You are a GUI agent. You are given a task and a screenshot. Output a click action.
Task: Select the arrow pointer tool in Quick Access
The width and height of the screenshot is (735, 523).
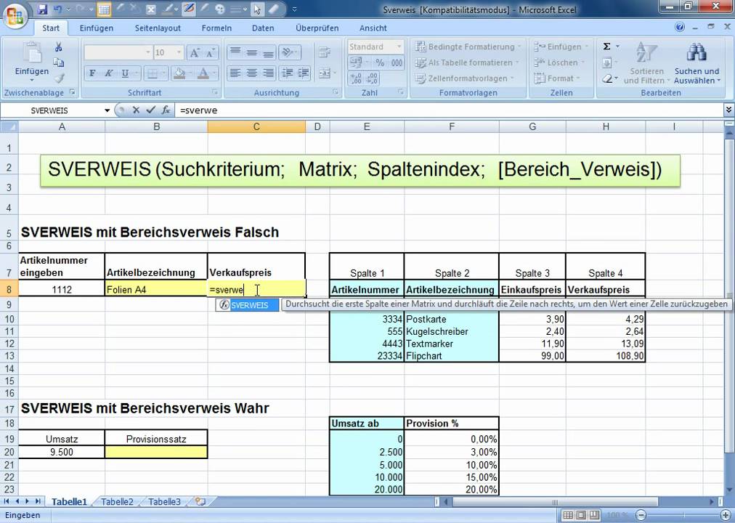point(257,9)
